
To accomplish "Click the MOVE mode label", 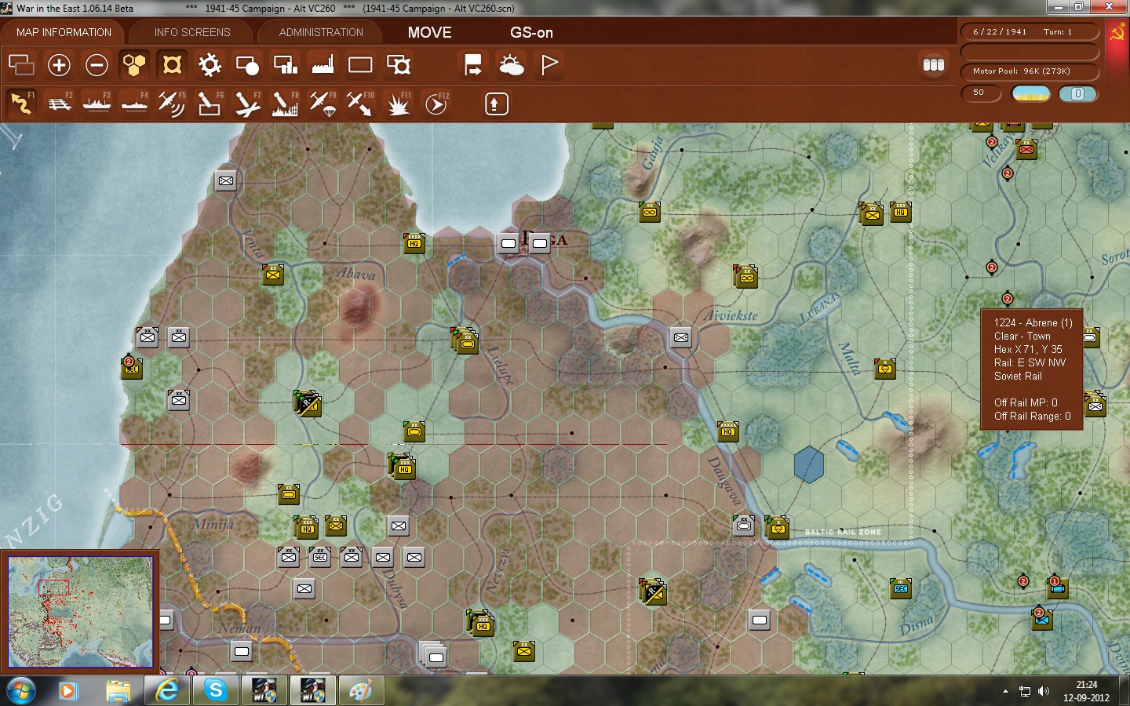I will coord(429,32).
